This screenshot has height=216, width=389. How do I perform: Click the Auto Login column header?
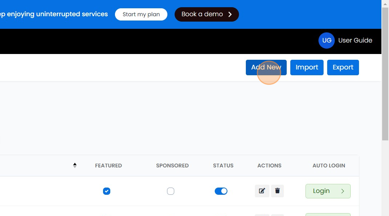[x=329, y=166]
